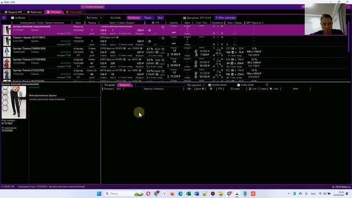
Task: Open Word from the taskbar
Action: click(x=197, y=194)
